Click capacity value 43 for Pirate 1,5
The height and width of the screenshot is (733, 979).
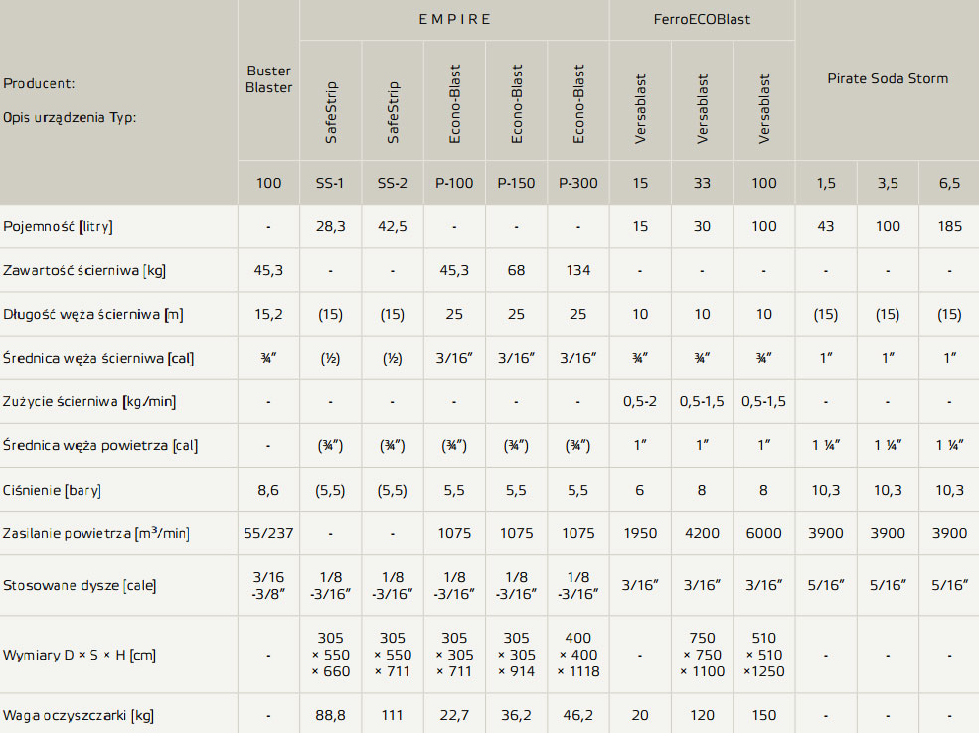pos(825,226)
